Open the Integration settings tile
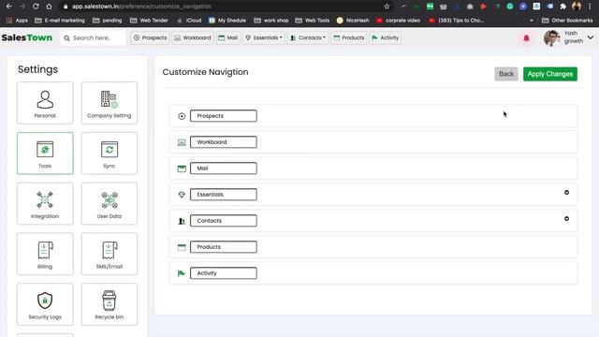The width and height of the screenshot is (599, 337). tap(45, 204)
